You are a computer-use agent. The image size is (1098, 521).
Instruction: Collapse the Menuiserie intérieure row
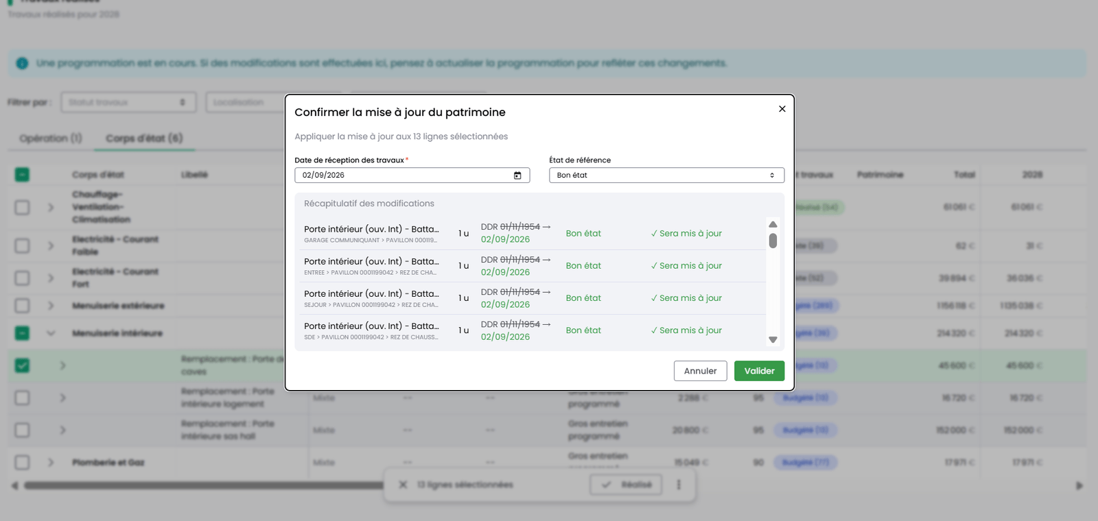pos(51,333)
